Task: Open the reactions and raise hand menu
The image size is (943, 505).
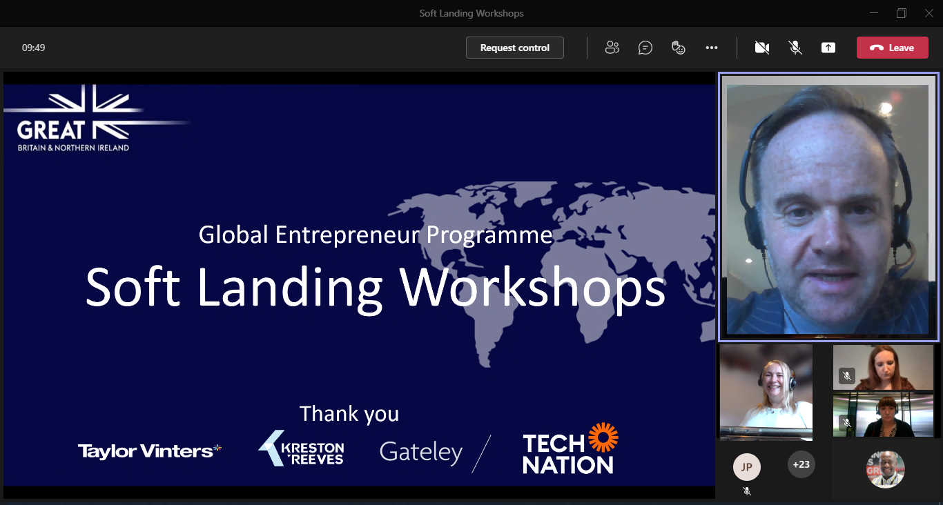Action: (x=679, y=48)
